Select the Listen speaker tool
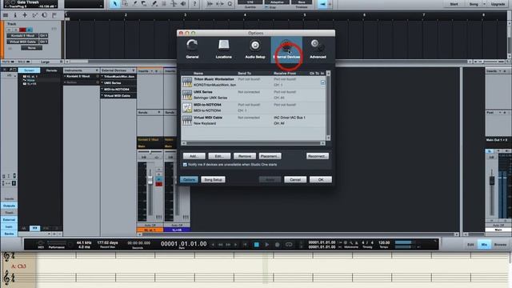The height and width of the screenshot is (288, 512). click(183, 4)
